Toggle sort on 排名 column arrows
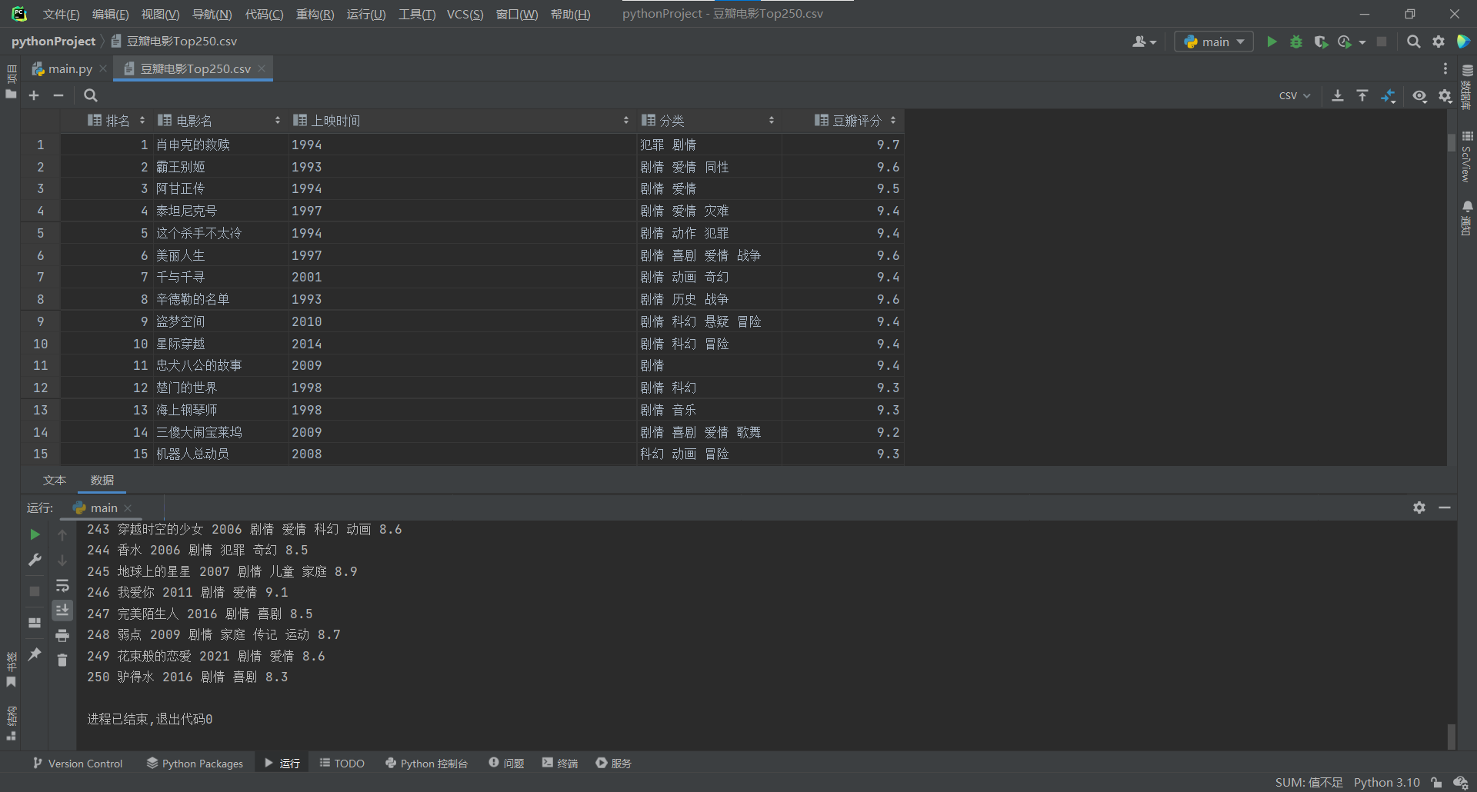Image resolution: width=1477 pixels, height=792 pixels. click(x=142, y=121)
